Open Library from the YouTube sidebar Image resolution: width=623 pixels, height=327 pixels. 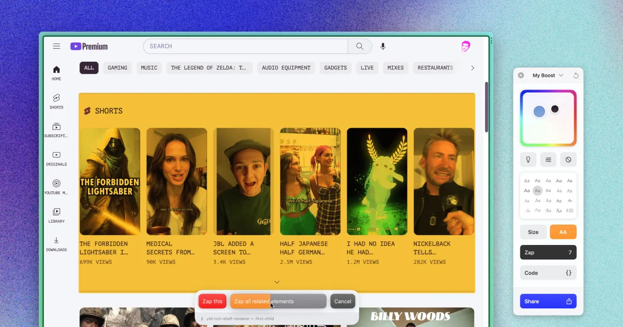click(56, 214)
